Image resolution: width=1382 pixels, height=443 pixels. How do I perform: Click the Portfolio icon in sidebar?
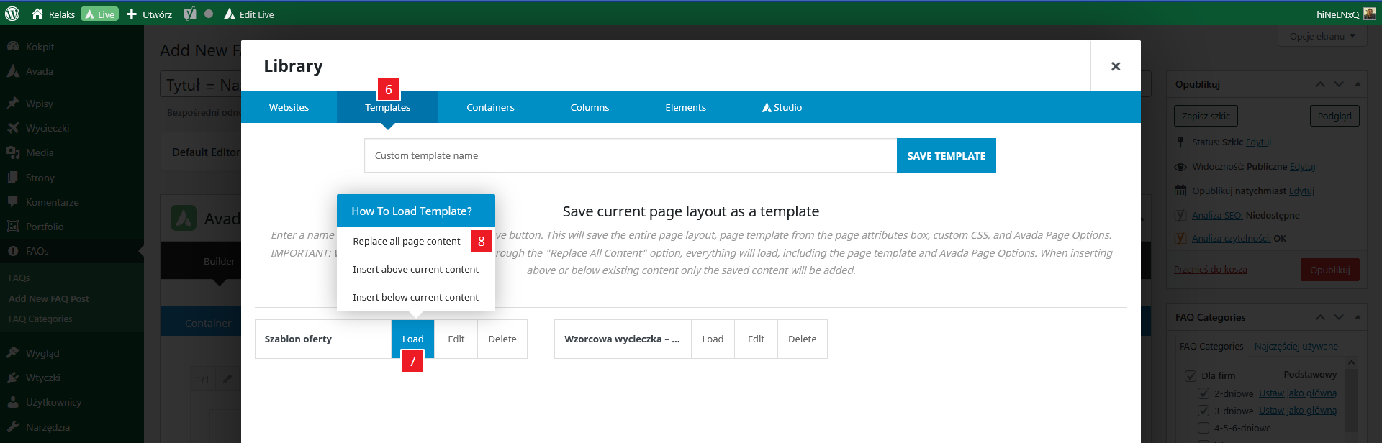pyautogui.click(x=13, y=227)
